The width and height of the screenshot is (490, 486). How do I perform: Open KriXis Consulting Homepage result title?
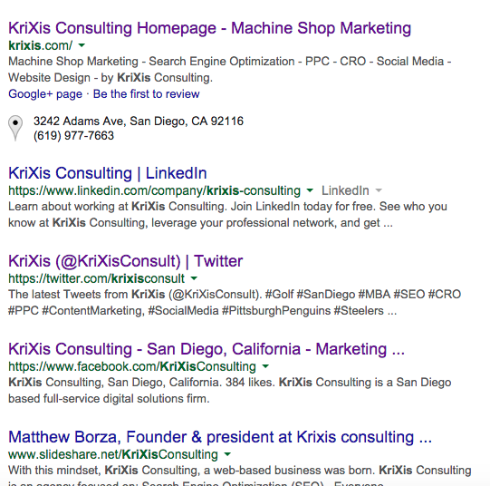[x=209, y=28]
